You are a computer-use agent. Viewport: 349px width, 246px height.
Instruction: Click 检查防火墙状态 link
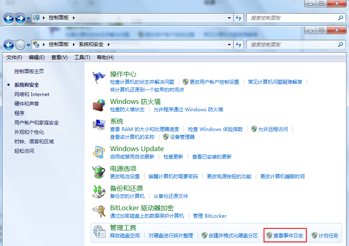(x=127, y=110)
